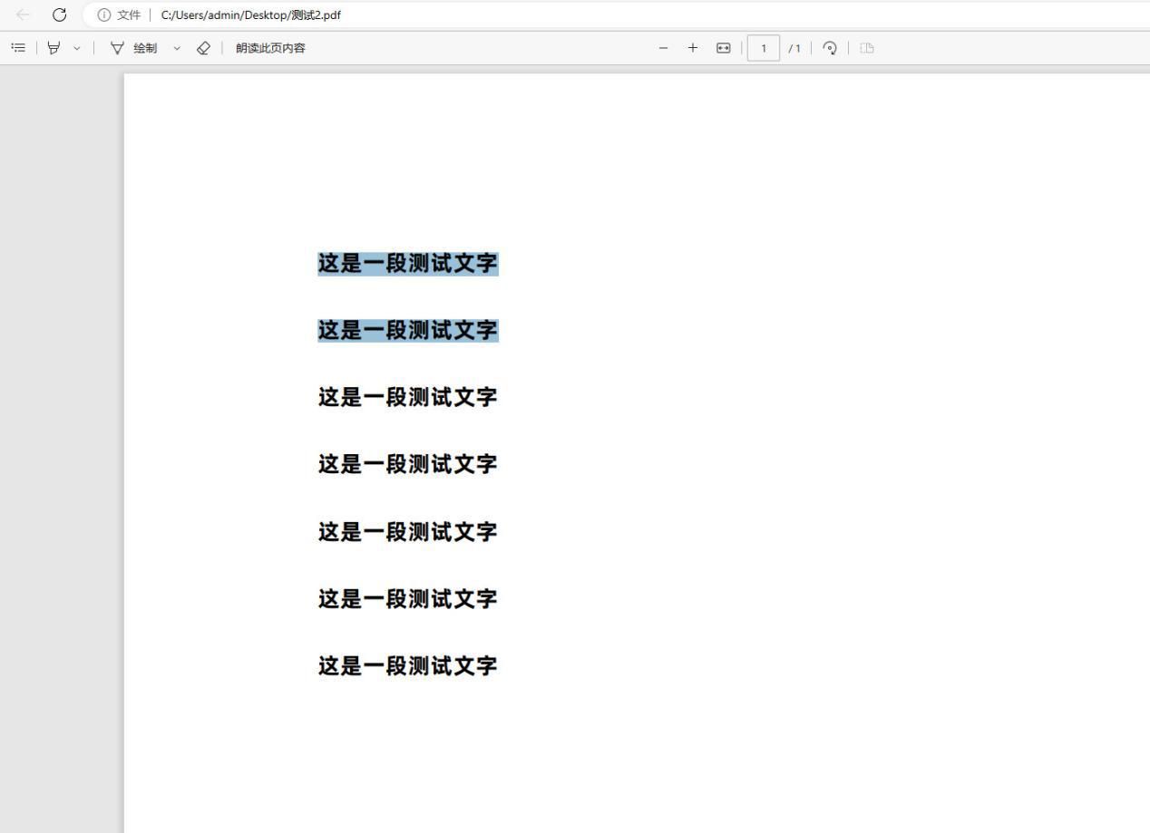
Task: Start 朗读此页内容 read aloud
Action: (x=270, y=48)
